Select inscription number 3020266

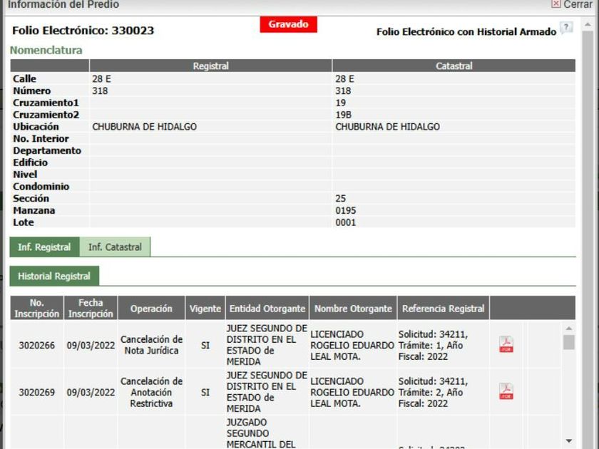(x=36, y=345)
